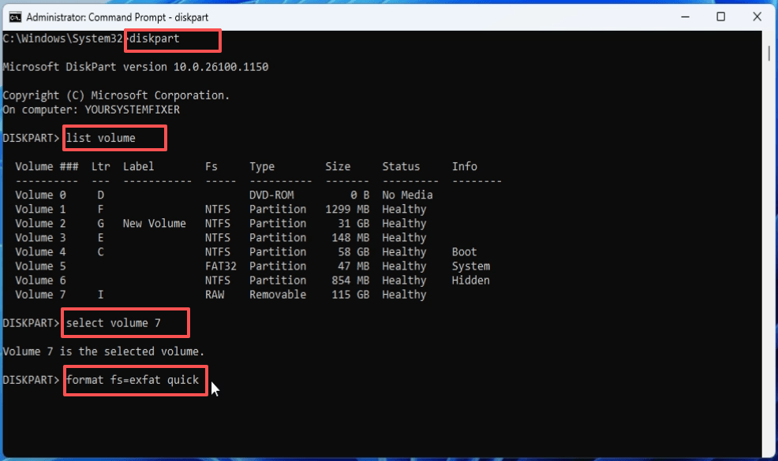Image resolution: width=778 pixels, height=461 pixels.
Task: Click the 'select volume 7' command text
Action: click(x=113, y=323)
